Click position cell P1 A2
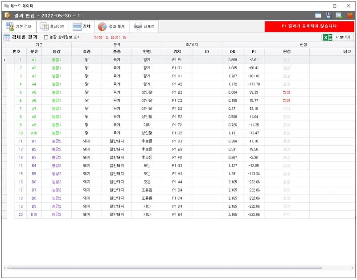Image resolution: width=357 pixels, height=280 pixels. click(177, 84)
